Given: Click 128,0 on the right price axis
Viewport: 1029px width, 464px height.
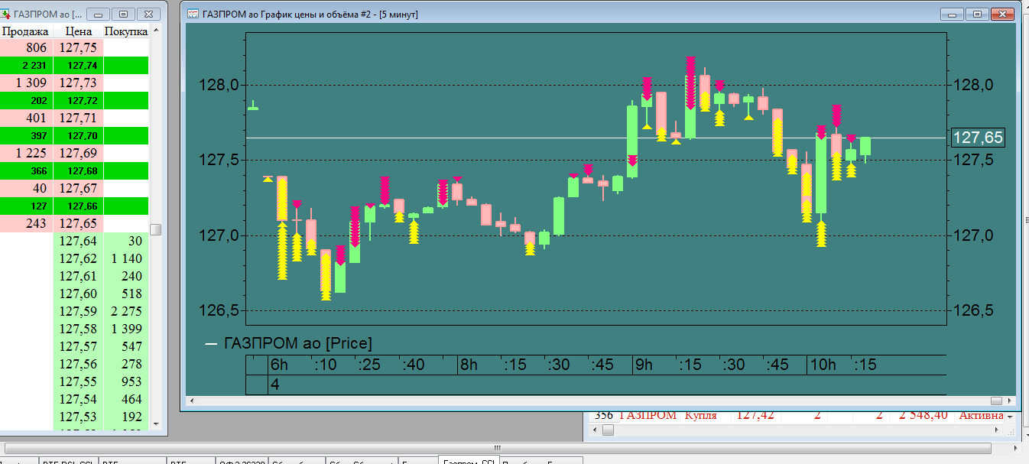Looking at the screenshot, I should click(974, 85).
